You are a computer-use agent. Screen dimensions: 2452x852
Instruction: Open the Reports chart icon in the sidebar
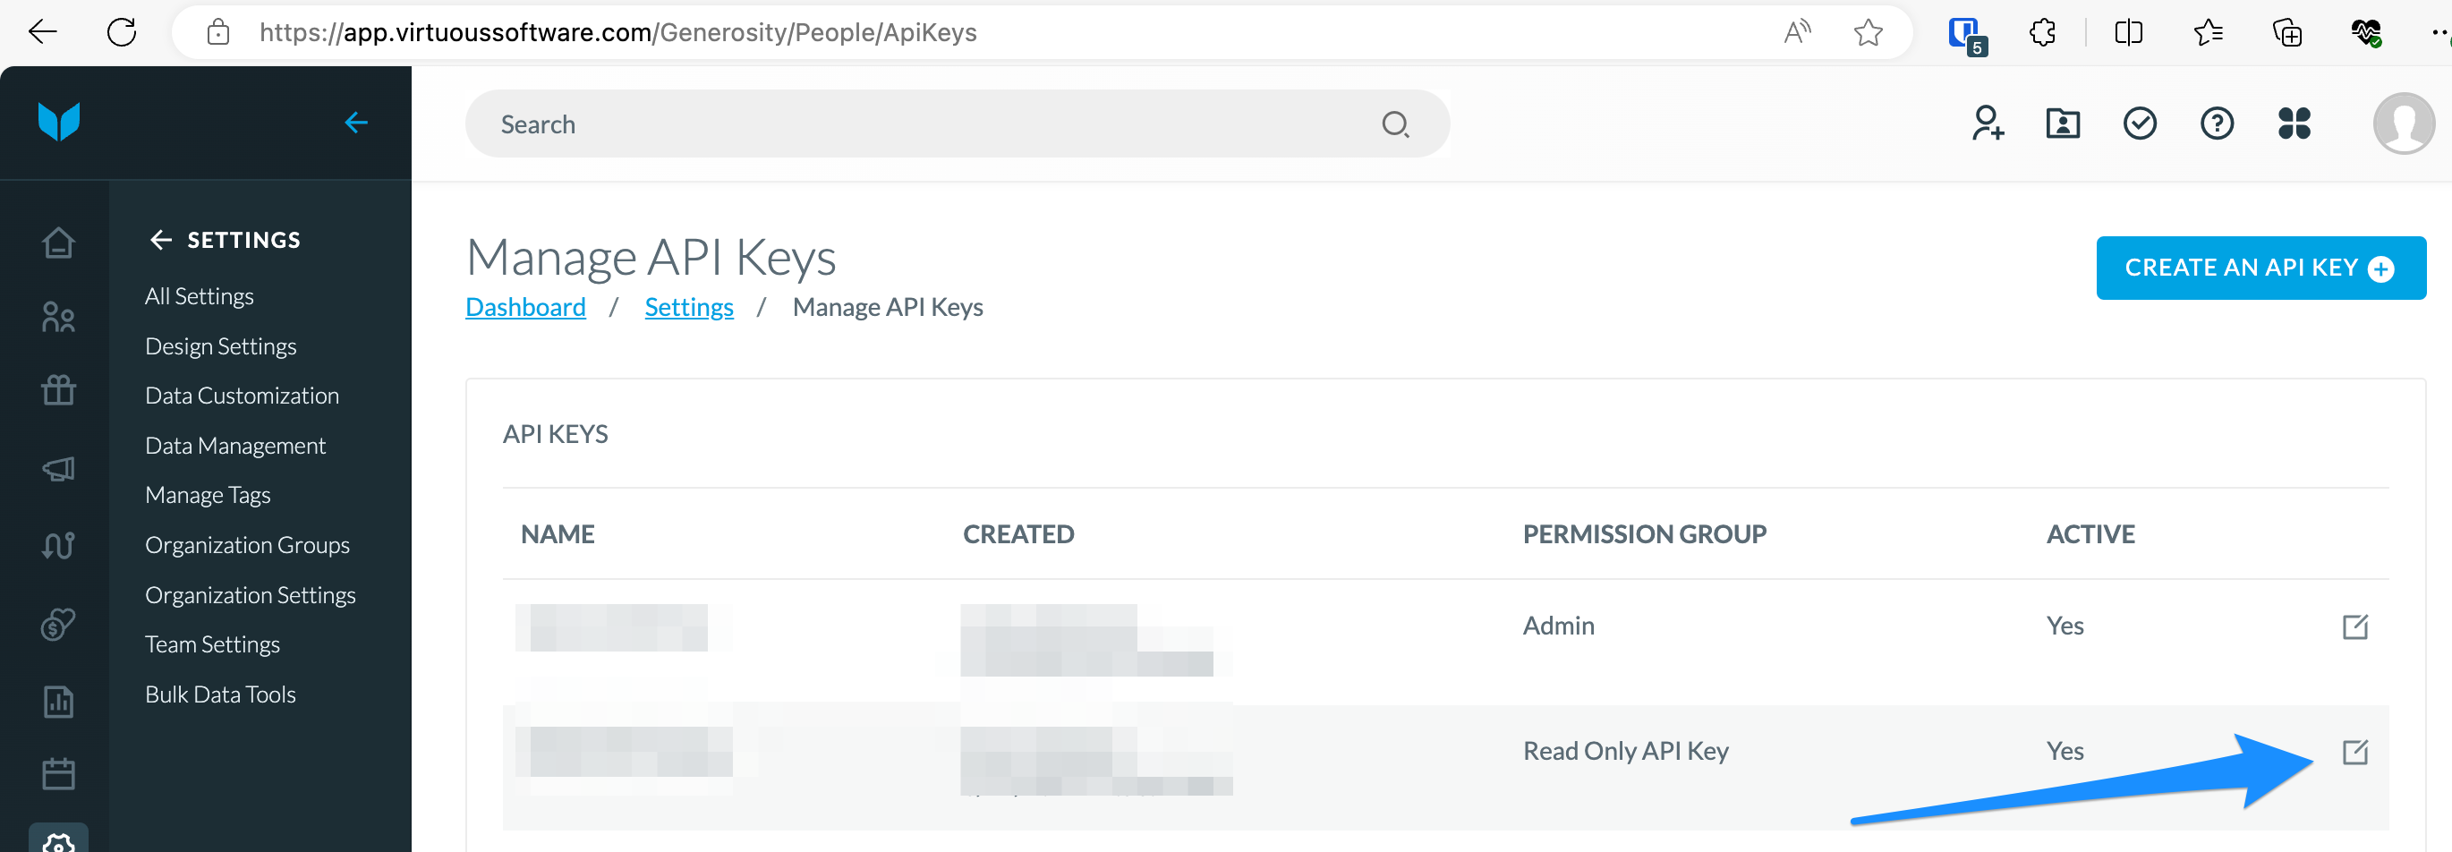point(59,702)
